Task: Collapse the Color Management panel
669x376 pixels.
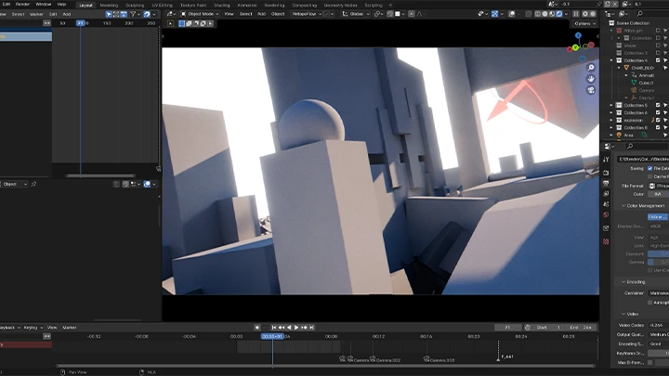Action: point(623,206)
